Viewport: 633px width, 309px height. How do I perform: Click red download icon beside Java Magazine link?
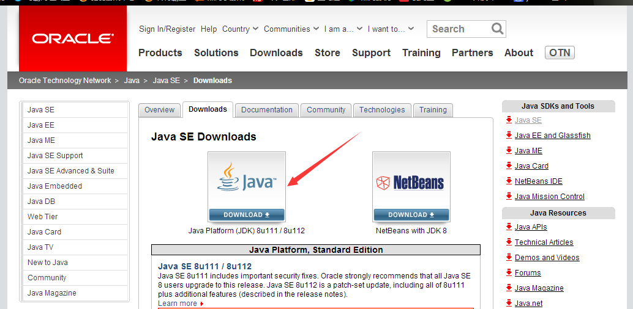tap(509, 288)
